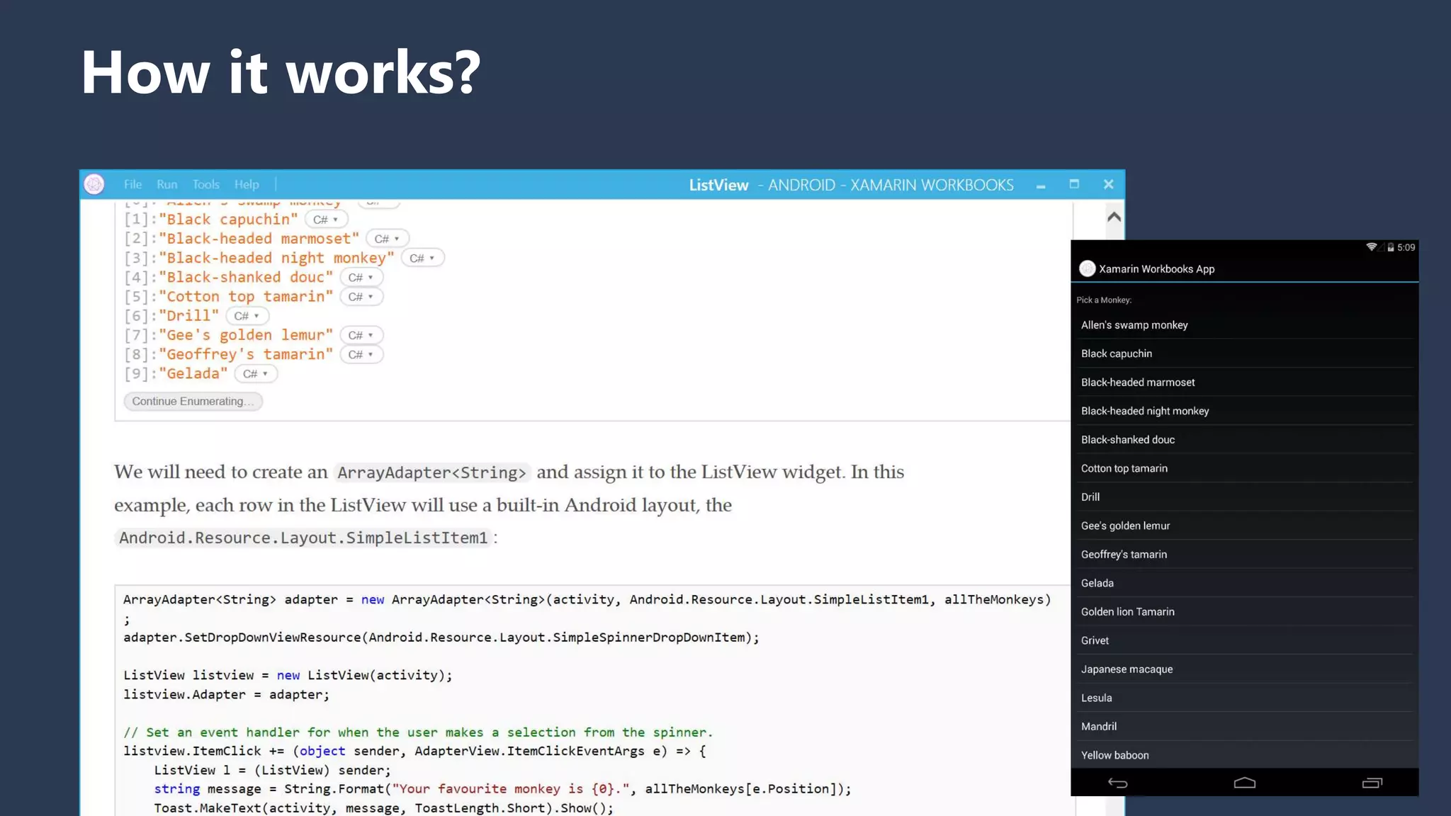Click the Xamarin Workbooks App icon
Image resolution: width=1451 pixels, height=816 pixels.
1087,268
